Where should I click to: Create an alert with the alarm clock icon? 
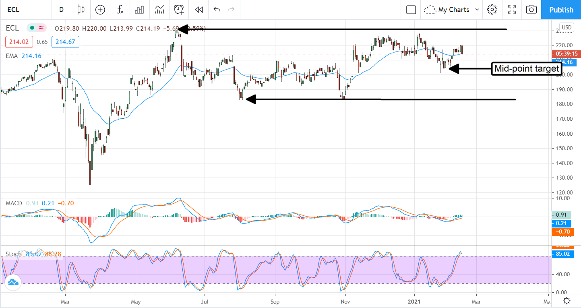click(179, 10)
